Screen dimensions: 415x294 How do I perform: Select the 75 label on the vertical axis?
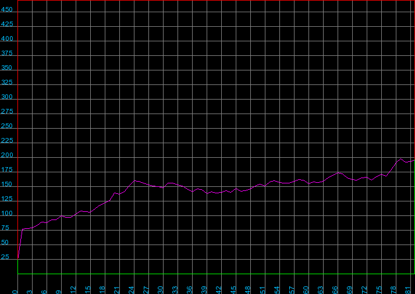pyautogui.click(x=5, y=228)
